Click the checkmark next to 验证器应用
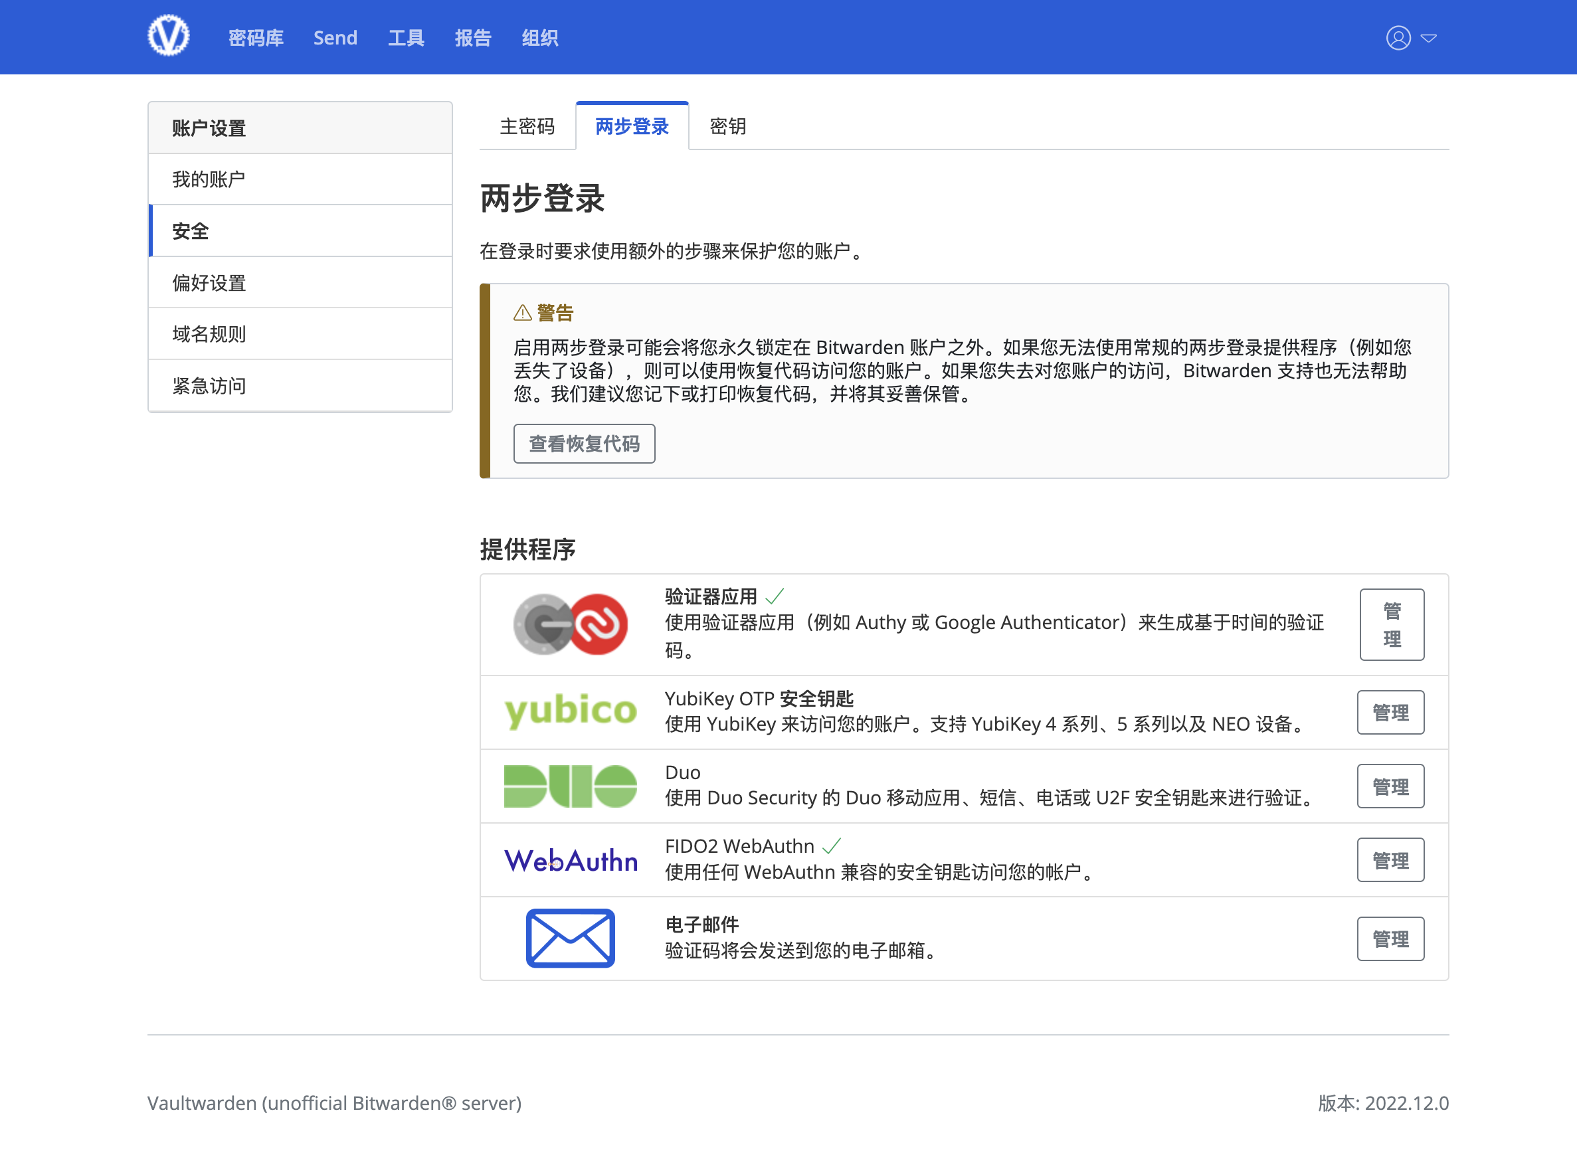The width and height of the screenshot is (1577, 1169). tap(775, 596)
